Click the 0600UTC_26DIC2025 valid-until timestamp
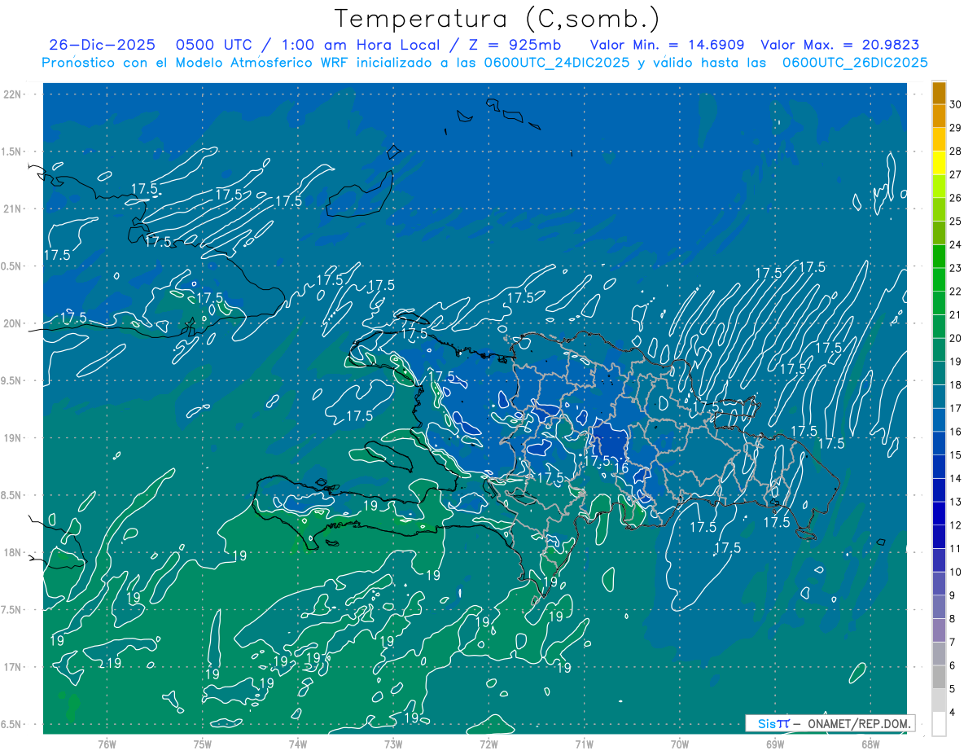 [855, 63]
